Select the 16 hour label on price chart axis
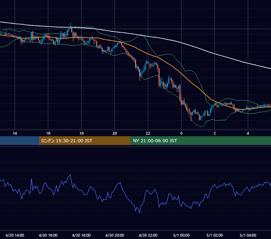271x239 pixels. coord(48,133)
